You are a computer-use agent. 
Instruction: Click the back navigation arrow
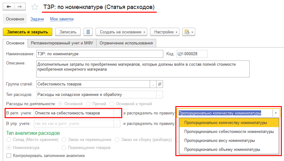click(x=9, y=7)
